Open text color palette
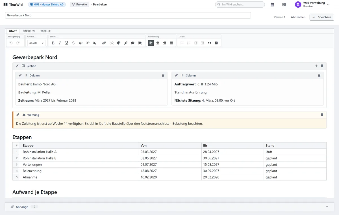 (x=119, y=43)
